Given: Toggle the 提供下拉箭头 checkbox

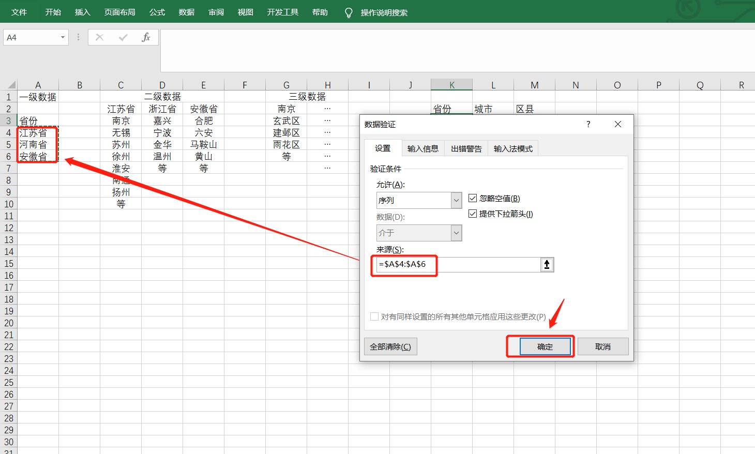Looking at the screenshot, I should [x=472, y=213].
